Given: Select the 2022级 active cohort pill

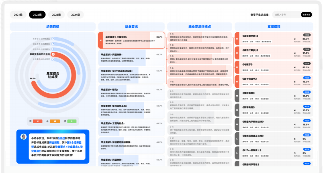Looking at the screenshot, I should 37,14.
